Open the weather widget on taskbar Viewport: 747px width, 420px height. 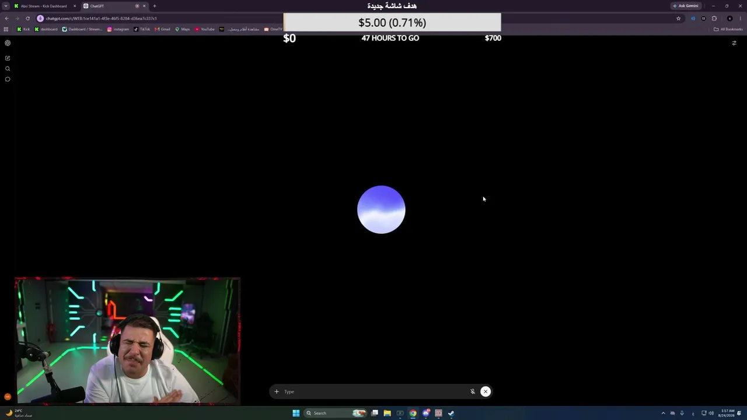coord(19,413)
